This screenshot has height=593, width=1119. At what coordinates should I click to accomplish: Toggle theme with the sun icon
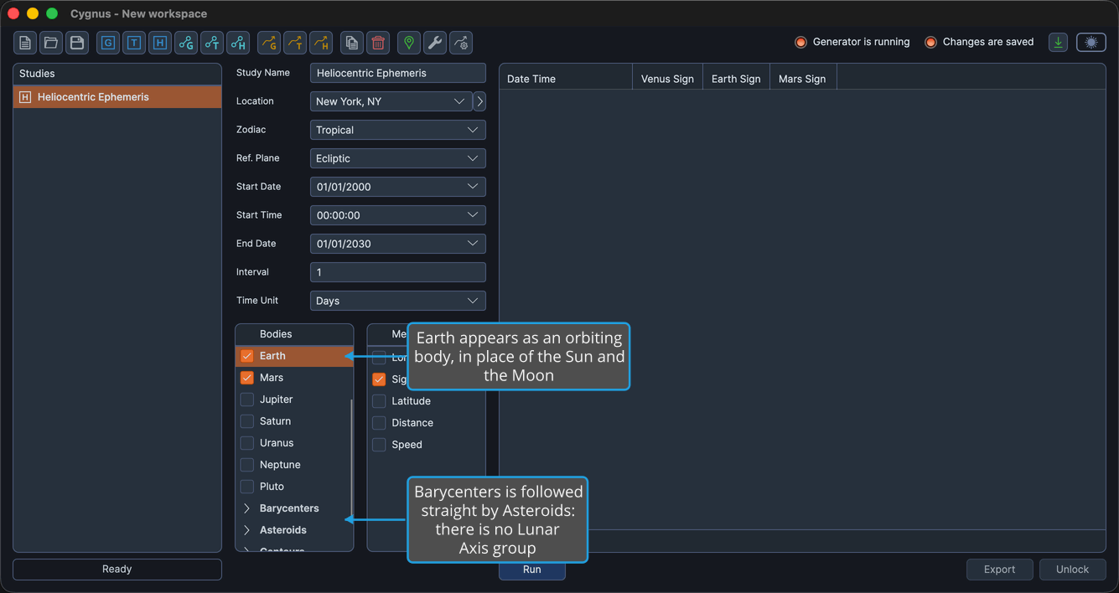coord(1091,43)
